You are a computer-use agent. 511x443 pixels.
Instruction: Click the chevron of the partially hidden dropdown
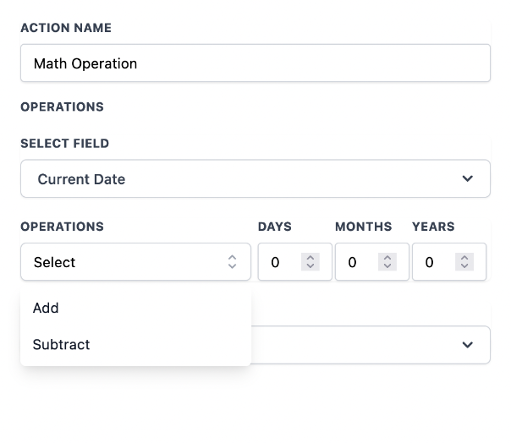(x=467, y=345)
